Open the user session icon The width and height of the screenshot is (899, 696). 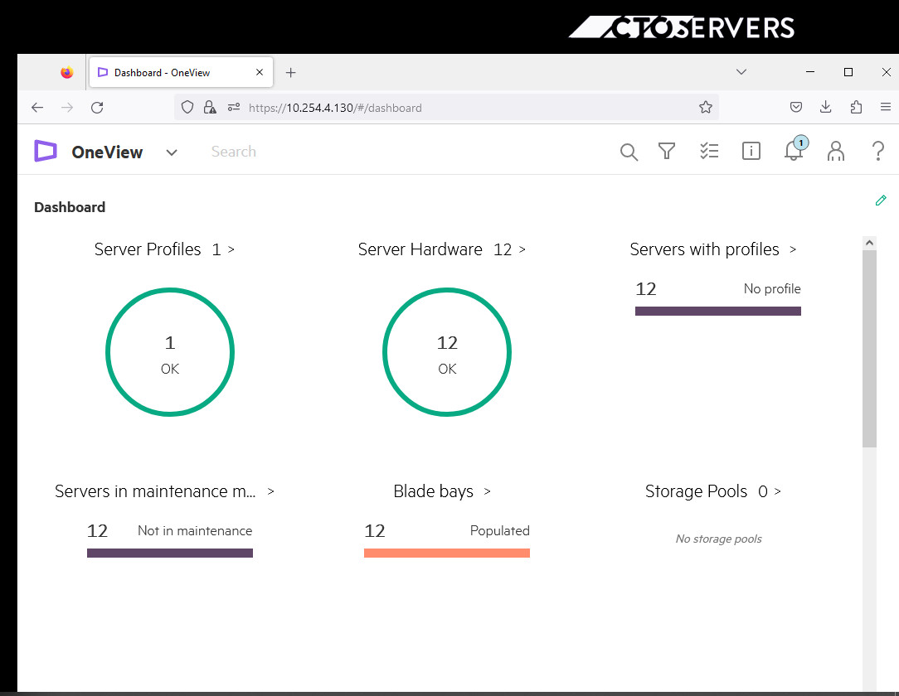(836, 152)
